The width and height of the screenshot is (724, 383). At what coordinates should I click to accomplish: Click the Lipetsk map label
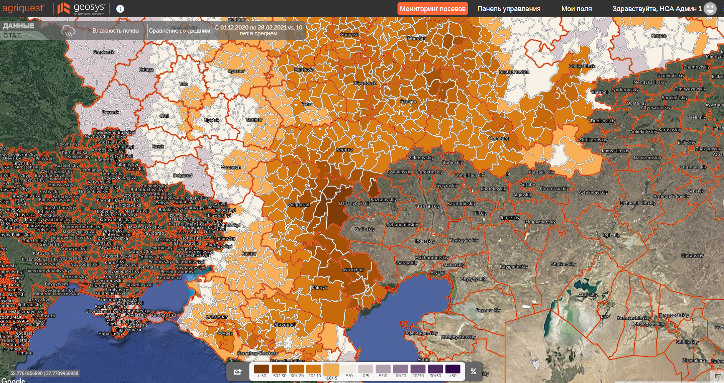pyautogui.click(x=211, y=120)
